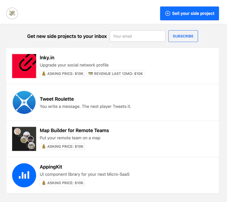Open the Inky.in project title
The width and height of the screenshot is (227, 202).
pos(47,57)
